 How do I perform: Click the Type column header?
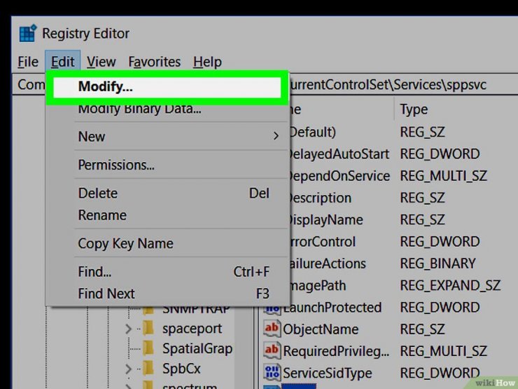click(x=414, y=109)
